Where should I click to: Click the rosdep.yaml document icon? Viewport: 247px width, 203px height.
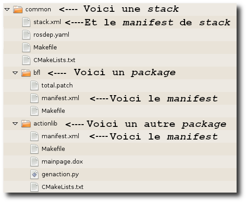26,35
